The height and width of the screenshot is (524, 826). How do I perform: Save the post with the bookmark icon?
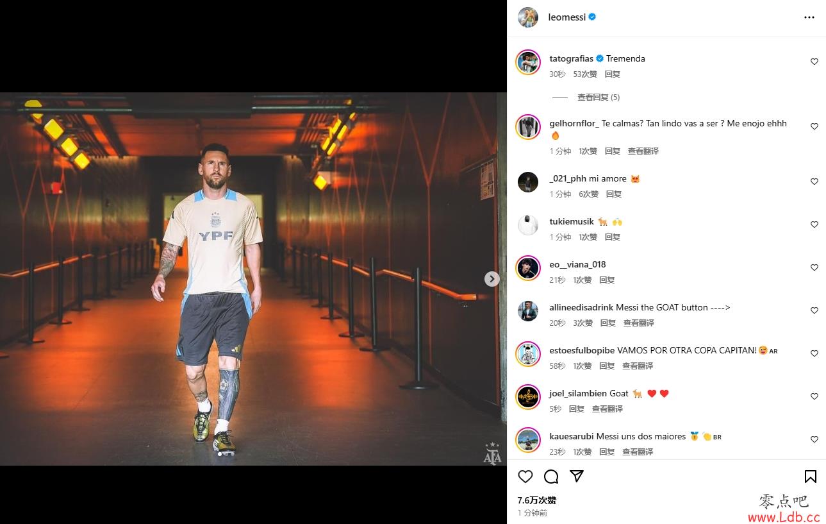[x=810, y=477]
